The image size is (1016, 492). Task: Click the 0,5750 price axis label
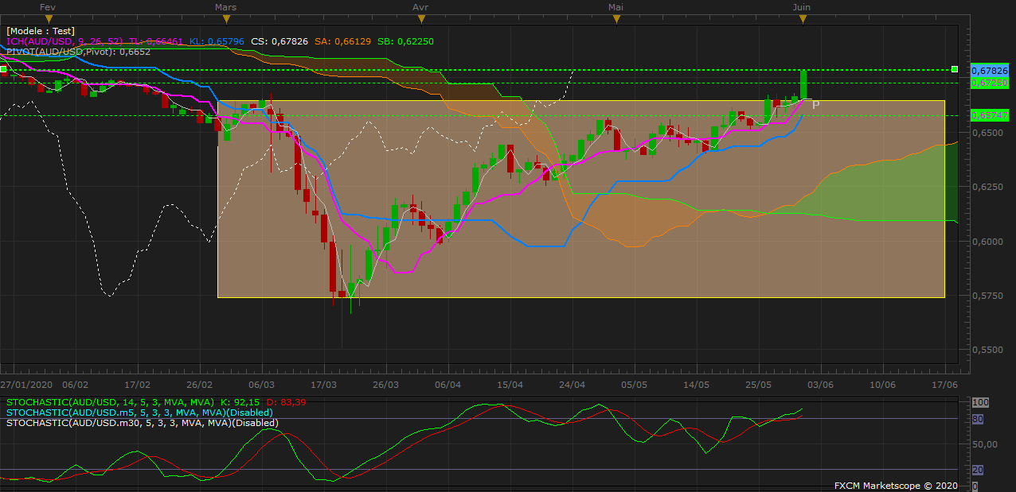point(988,296)
